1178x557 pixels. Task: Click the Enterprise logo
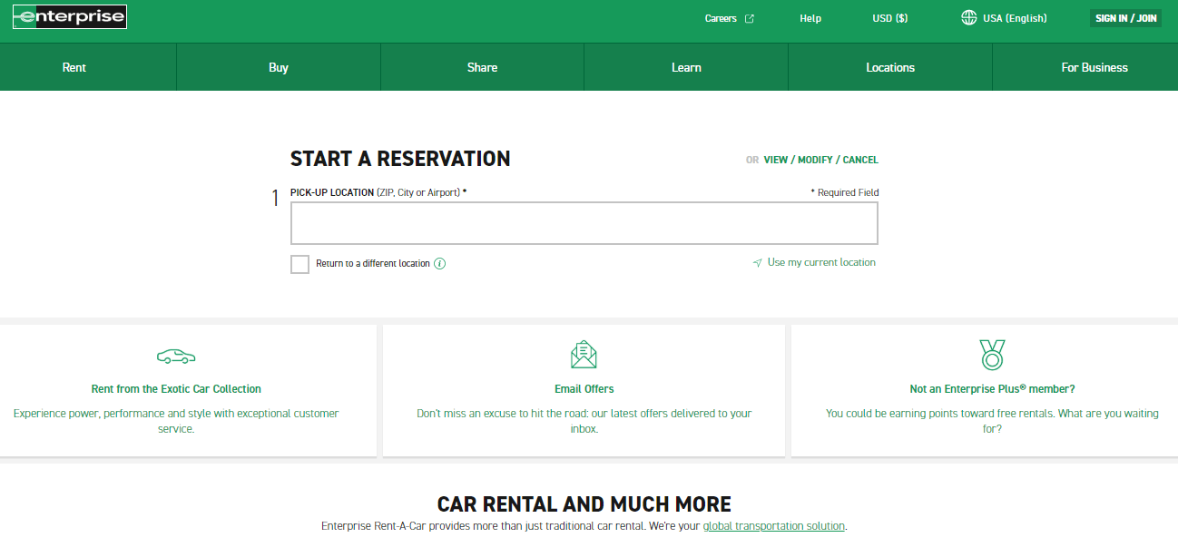click(70, 17)
